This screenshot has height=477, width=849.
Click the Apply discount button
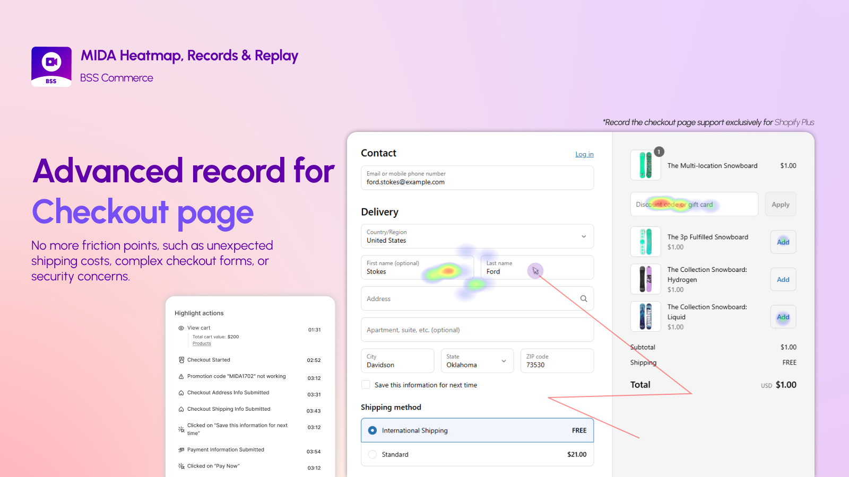tap(781, 205)
